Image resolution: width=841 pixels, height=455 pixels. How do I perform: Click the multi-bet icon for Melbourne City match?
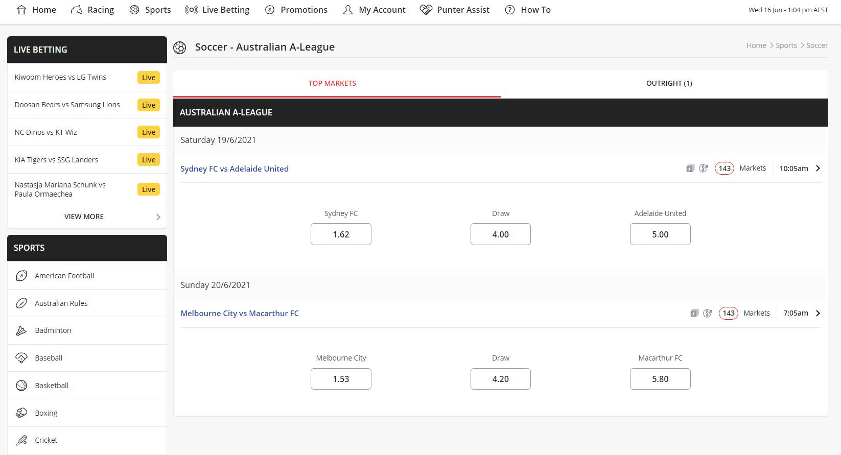694,313
